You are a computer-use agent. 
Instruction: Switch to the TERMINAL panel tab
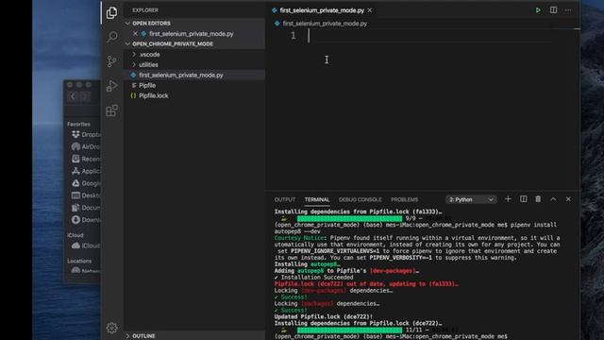317,199
